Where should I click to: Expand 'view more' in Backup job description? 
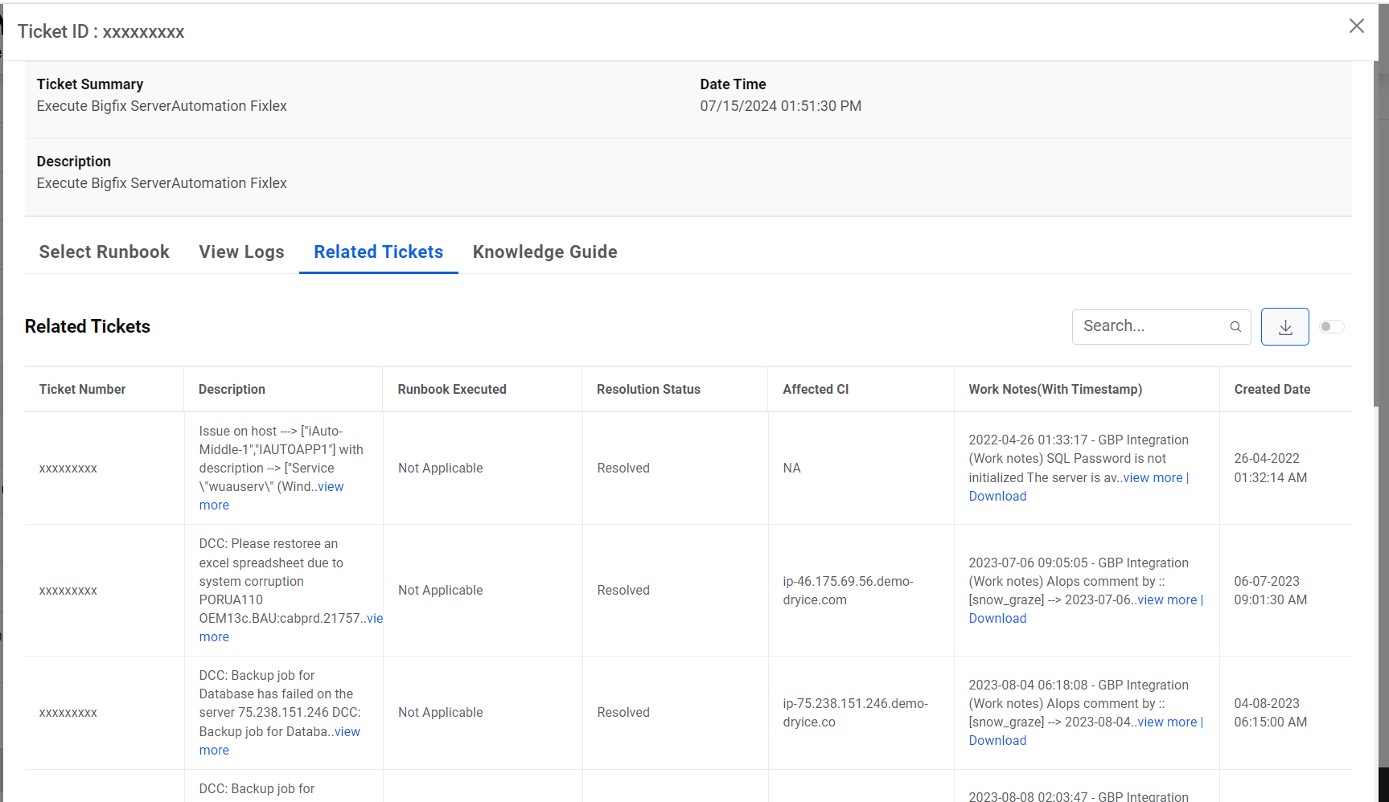pyautogui.click(x=347, y=732)
